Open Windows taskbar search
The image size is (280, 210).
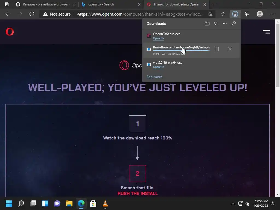21,203
